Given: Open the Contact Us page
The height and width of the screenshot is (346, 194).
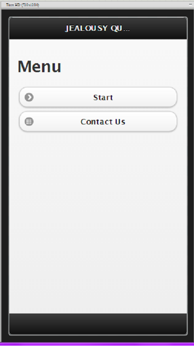Looking at the screenshot, I should point(98,122).
